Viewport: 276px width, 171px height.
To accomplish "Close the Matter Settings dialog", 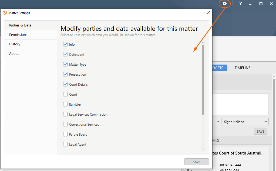I will point(208,13).
